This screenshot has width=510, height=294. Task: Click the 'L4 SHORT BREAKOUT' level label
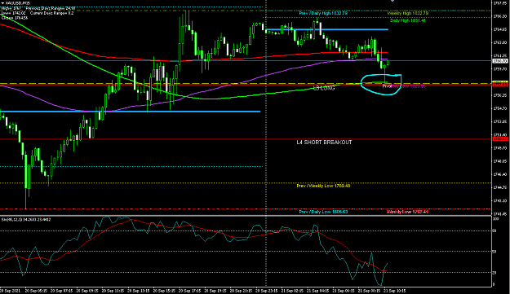coord(324,143)
